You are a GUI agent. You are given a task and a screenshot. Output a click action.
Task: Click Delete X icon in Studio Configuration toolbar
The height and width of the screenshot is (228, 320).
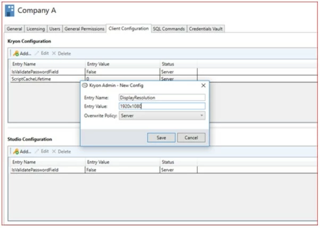[54, 151]
